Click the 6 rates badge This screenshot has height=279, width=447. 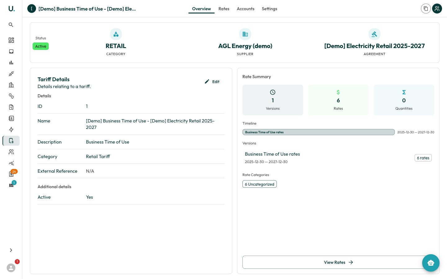coord(423,158)
